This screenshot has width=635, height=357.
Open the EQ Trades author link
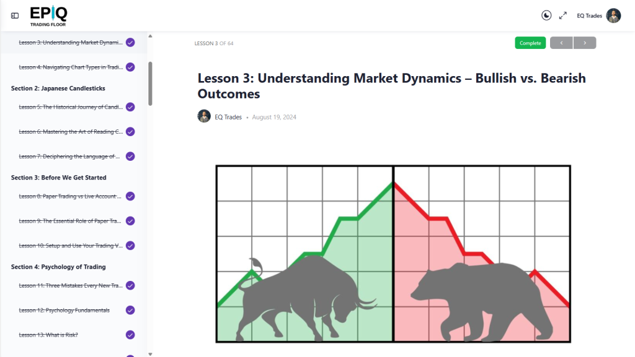[x=228, y=117]
